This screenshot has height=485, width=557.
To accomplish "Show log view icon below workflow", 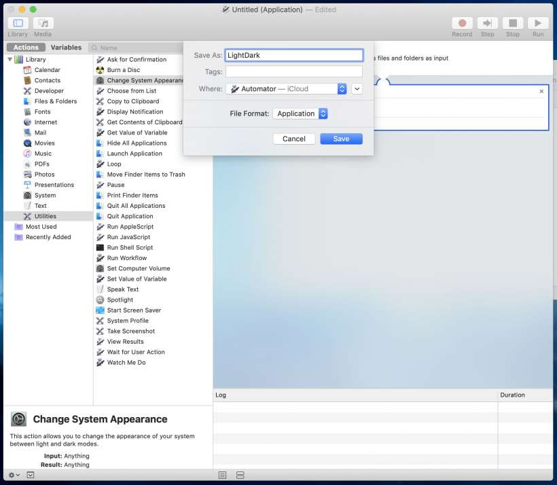I will pos(222,475).
